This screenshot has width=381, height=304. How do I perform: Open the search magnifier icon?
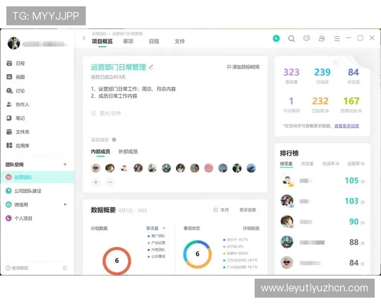(291, 39)
